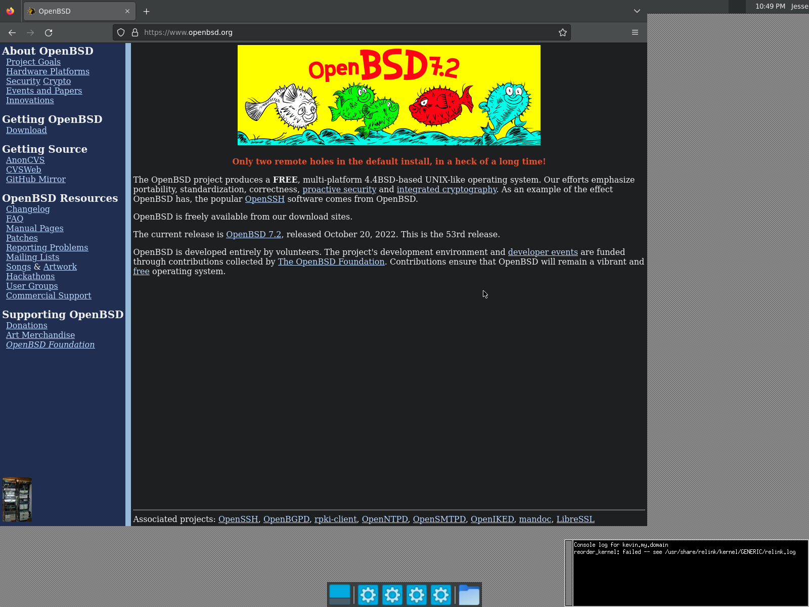Open a new tab with plus button
Image resolution: width=809 pixels, height=607 pixels.
[146, 11]
